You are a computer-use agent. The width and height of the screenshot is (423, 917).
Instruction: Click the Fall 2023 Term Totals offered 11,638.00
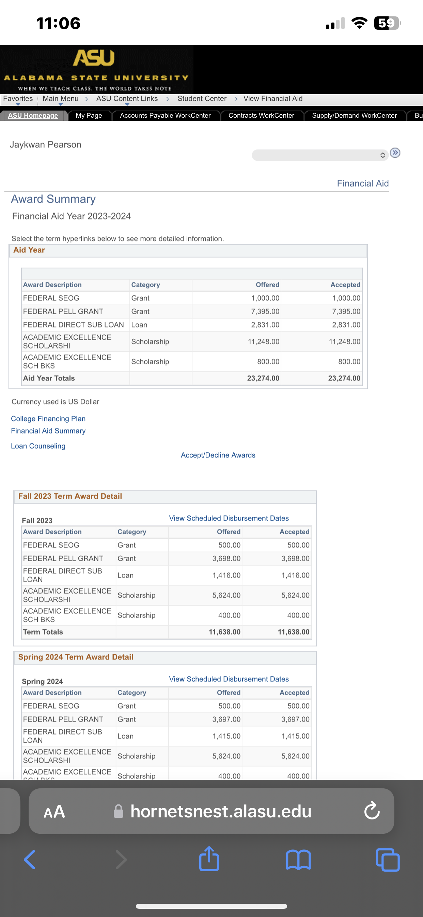[x=225, y=632]
